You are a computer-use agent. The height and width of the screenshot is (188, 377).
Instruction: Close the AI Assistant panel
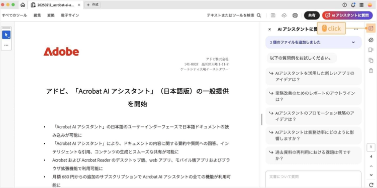coord(269,29)
